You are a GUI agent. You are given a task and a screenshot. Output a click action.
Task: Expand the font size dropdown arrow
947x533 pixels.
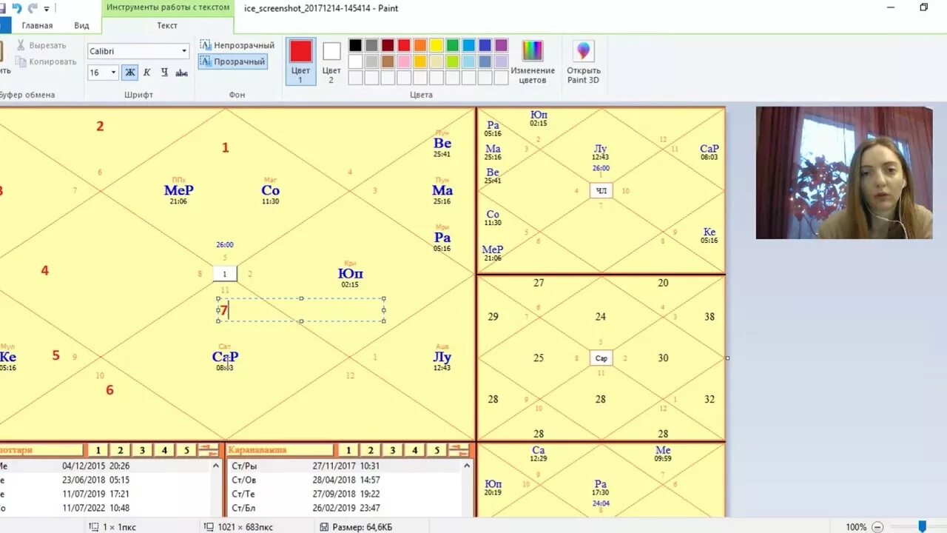tap(113, 73)
